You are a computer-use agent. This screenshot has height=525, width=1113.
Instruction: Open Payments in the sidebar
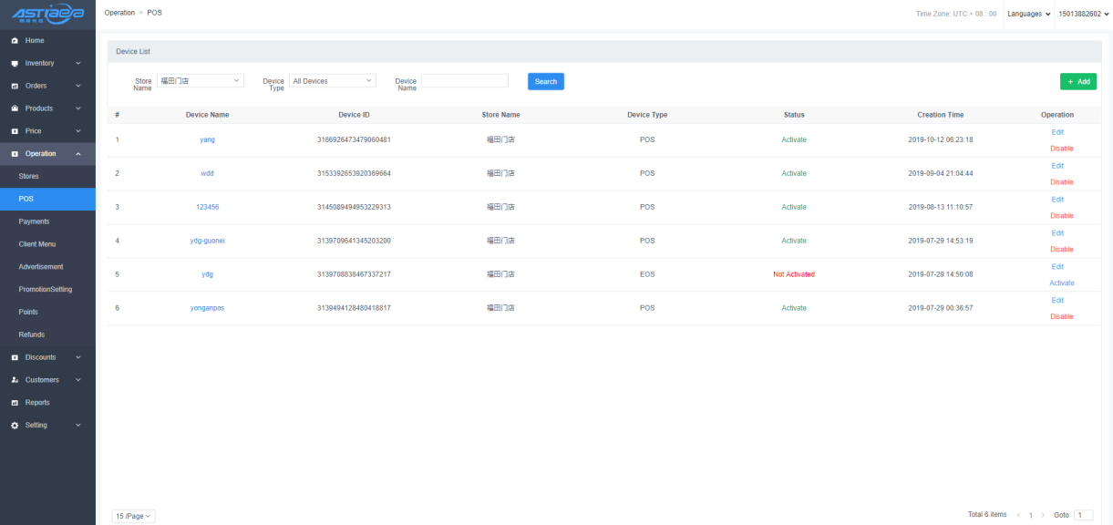[35, 221]
